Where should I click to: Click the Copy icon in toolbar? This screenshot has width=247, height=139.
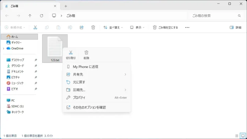(47, 28)
